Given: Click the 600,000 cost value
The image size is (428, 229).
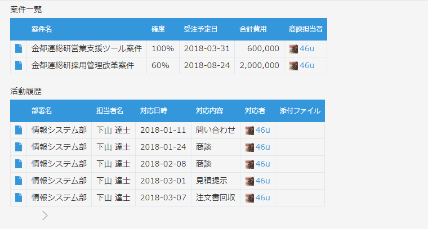Looking at the screenshot, I should tap(263, 48).
